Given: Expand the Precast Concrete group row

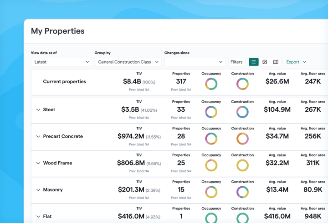Looking at the screenshot, I should pyautogui.click(x=38, y=136).
